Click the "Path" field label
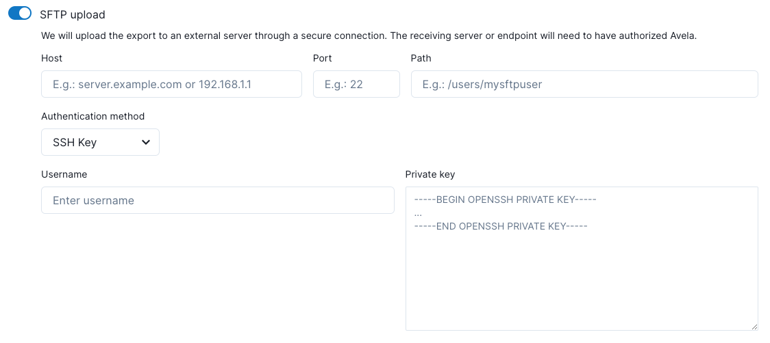The width and height of the screenshot is (770, 343). click(x=421, y=58)
